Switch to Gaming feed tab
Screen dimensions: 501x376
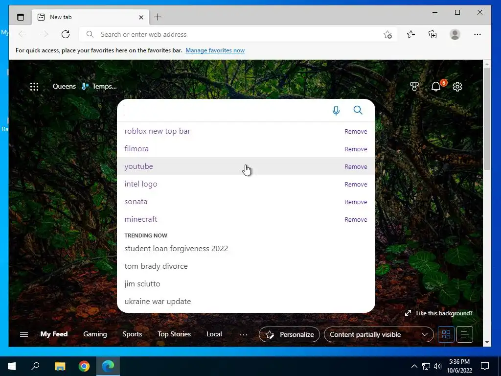point(95,334)
